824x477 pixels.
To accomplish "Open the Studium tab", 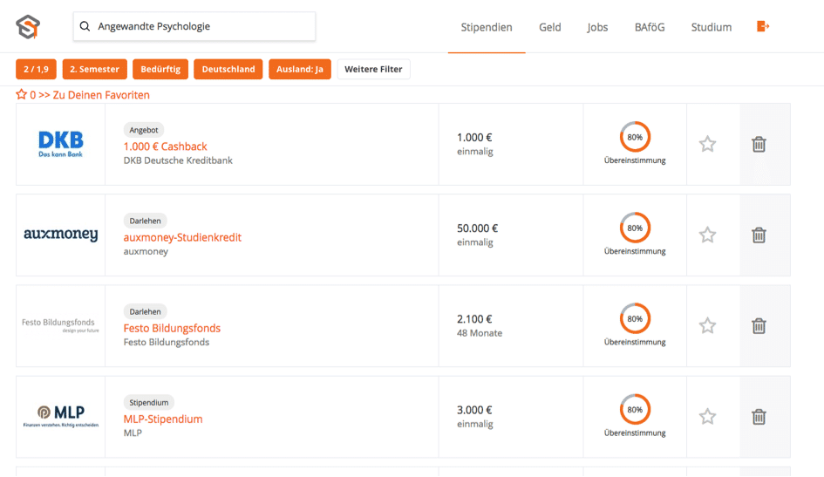I will click(711, 27).
